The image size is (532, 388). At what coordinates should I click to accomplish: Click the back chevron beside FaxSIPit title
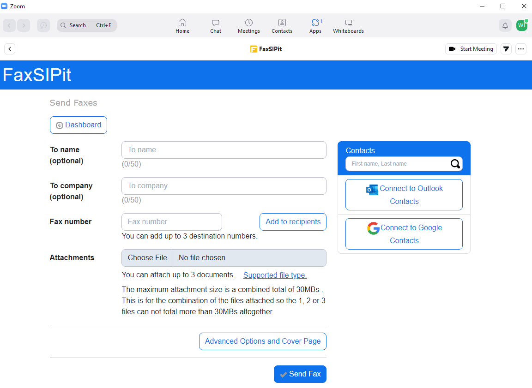click(x=10, y=49)
